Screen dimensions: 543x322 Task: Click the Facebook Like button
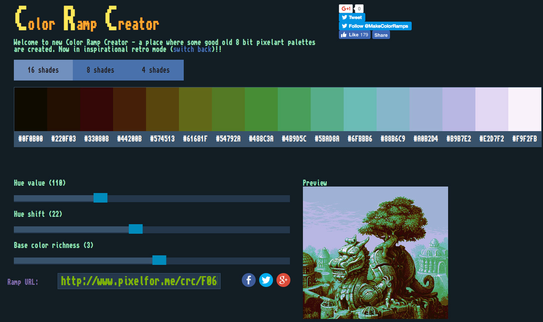(x=354, y=35)
